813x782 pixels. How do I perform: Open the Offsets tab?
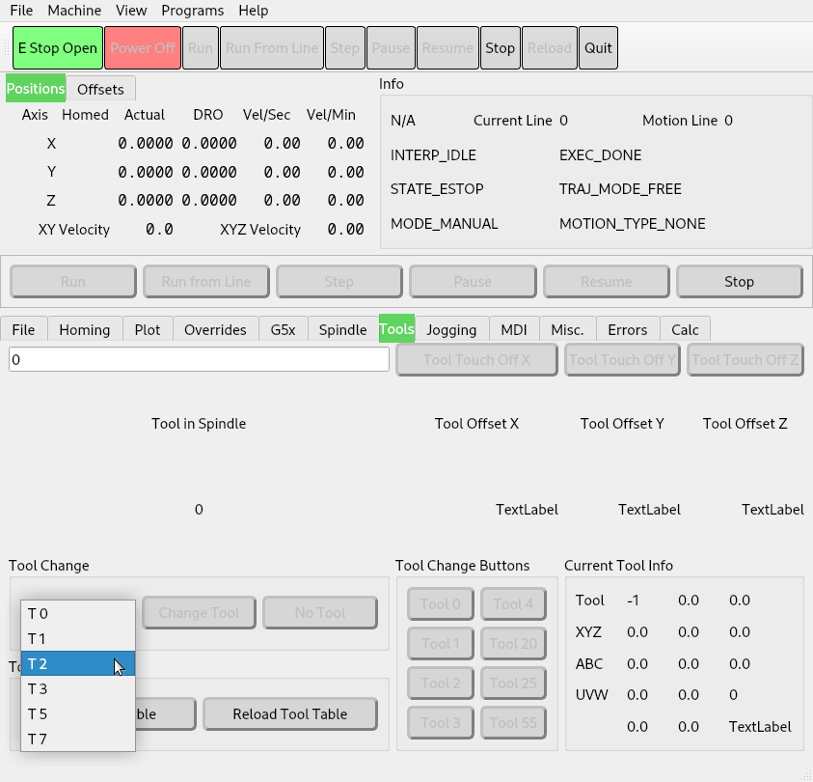coord(100,89)
